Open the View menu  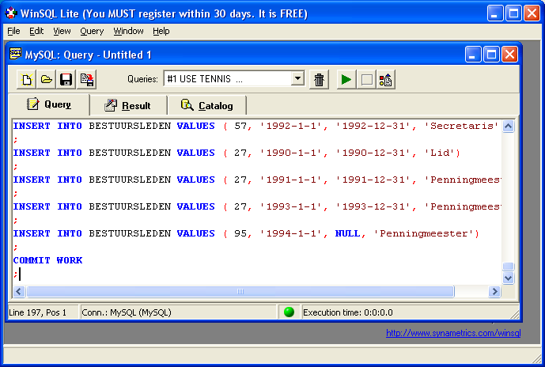tap(62, 32)
